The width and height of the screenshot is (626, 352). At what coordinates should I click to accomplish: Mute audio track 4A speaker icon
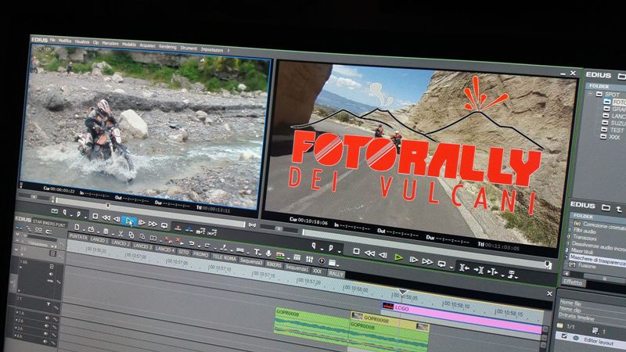[45, 341]
